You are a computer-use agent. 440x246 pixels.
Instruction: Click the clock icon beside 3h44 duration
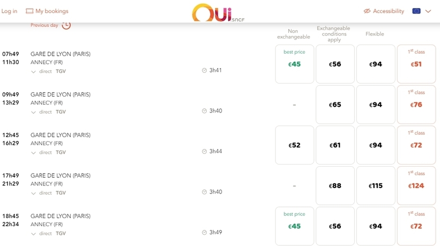[204, 151]
